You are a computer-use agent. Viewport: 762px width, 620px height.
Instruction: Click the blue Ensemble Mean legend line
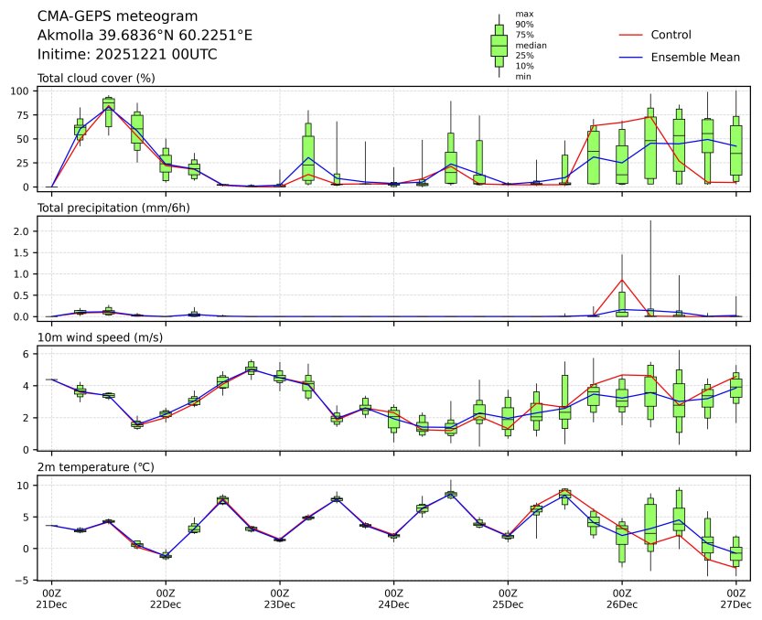click(x=630, y=57)
